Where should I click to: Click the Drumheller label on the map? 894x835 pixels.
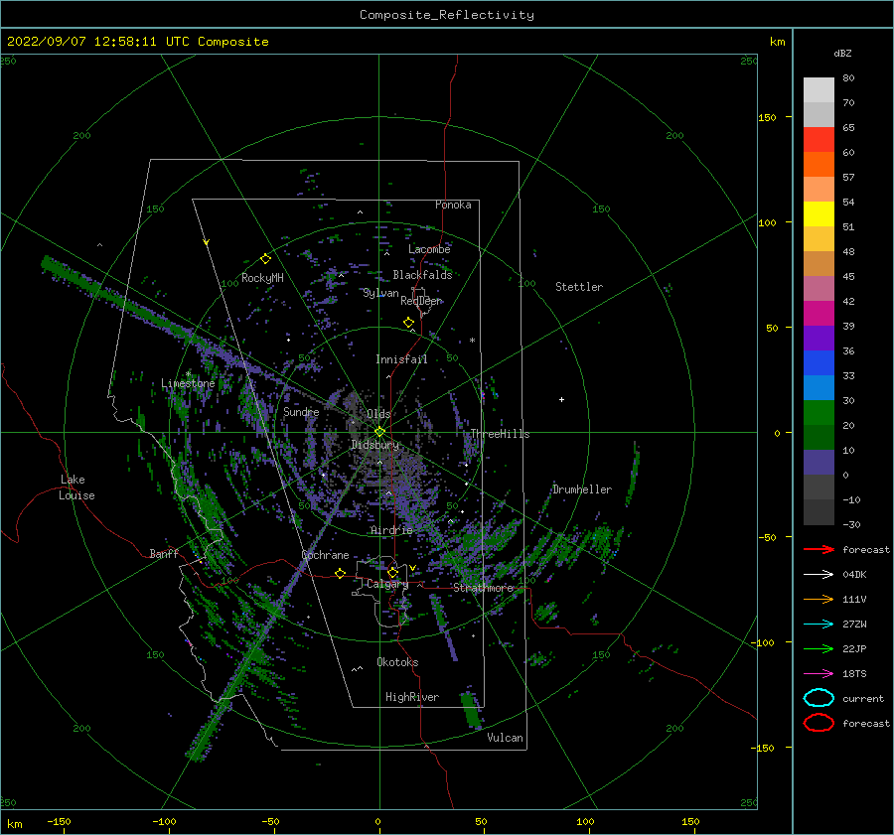point(582,489)
